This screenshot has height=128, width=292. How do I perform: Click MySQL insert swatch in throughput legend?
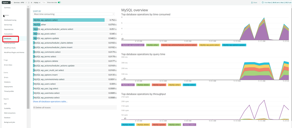[x=128, y=125]
